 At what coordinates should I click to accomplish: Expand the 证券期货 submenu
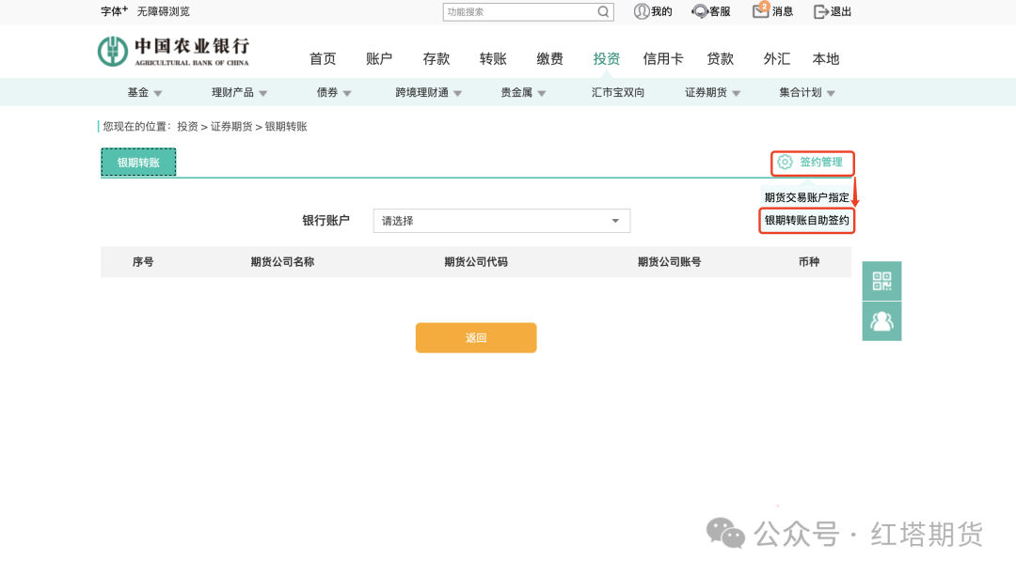tap(708, 91)
